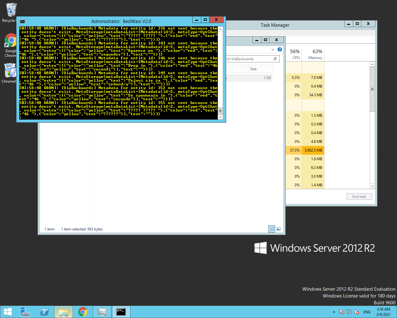This screenshot has width=397, height=318.
Task: Switch Explorer to details view
Action: pos(272,229)
